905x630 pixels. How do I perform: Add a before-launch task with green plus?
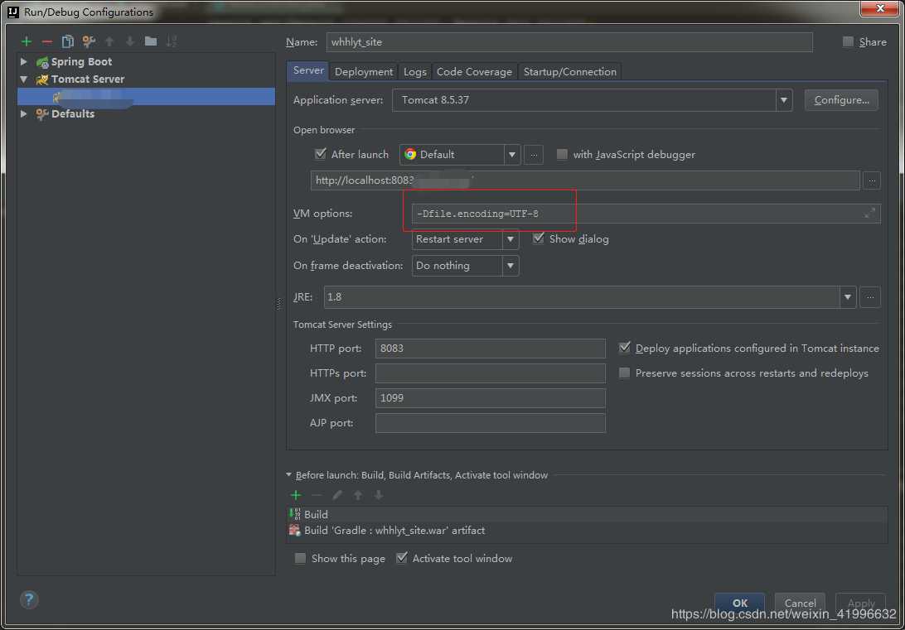(296, 495)
